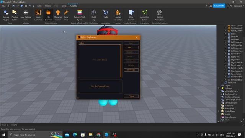This screenshot has width=245, height=138.
Task: Expand the Head item in Explorer tree
Action: tap(225, 34)
